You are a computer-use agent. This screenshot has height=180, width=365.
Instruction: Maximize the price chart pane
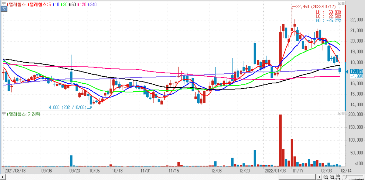[340, 3]
